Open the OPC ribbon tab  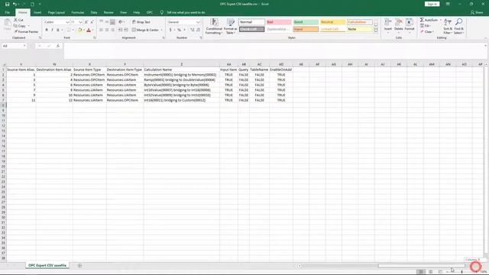pos(150,12)
